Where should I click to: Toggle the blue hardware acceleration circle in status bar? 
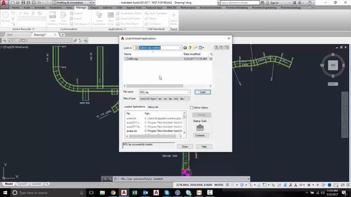pos(330,185)
